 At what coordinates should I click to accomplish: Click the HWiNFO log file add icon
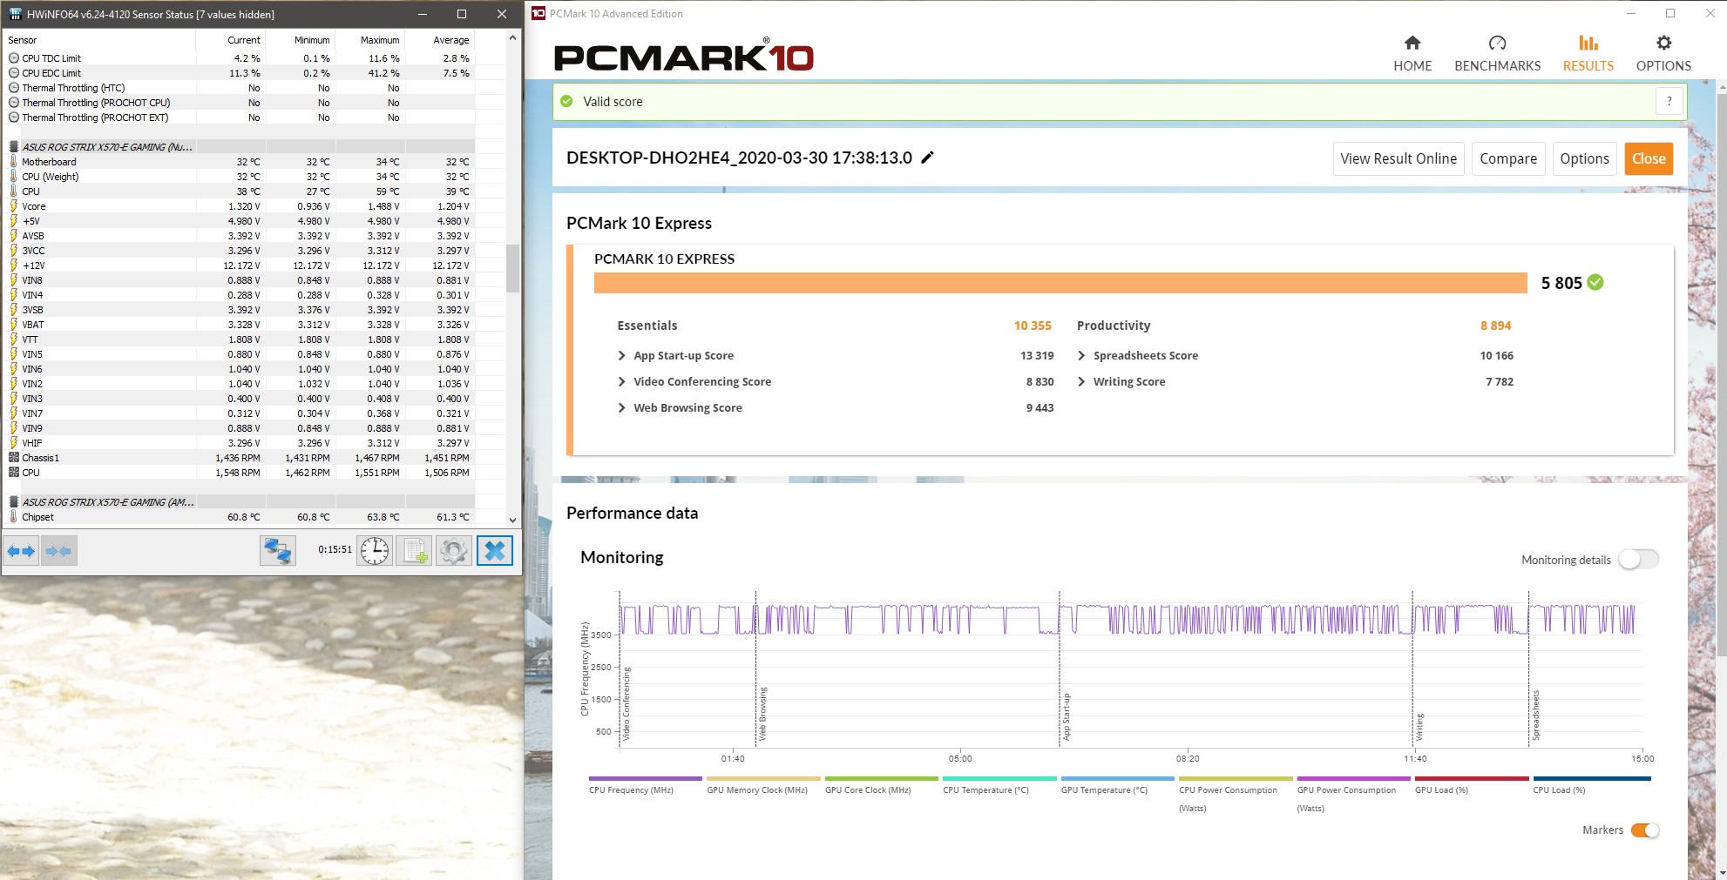coord(415,551)
